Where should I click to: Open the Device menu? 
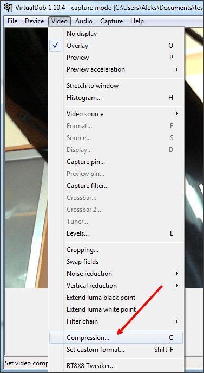click(35, 21)
